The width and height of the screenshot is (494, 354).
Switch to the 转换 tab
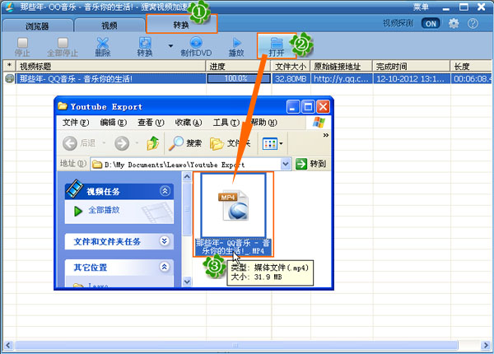tap(181, 25)
